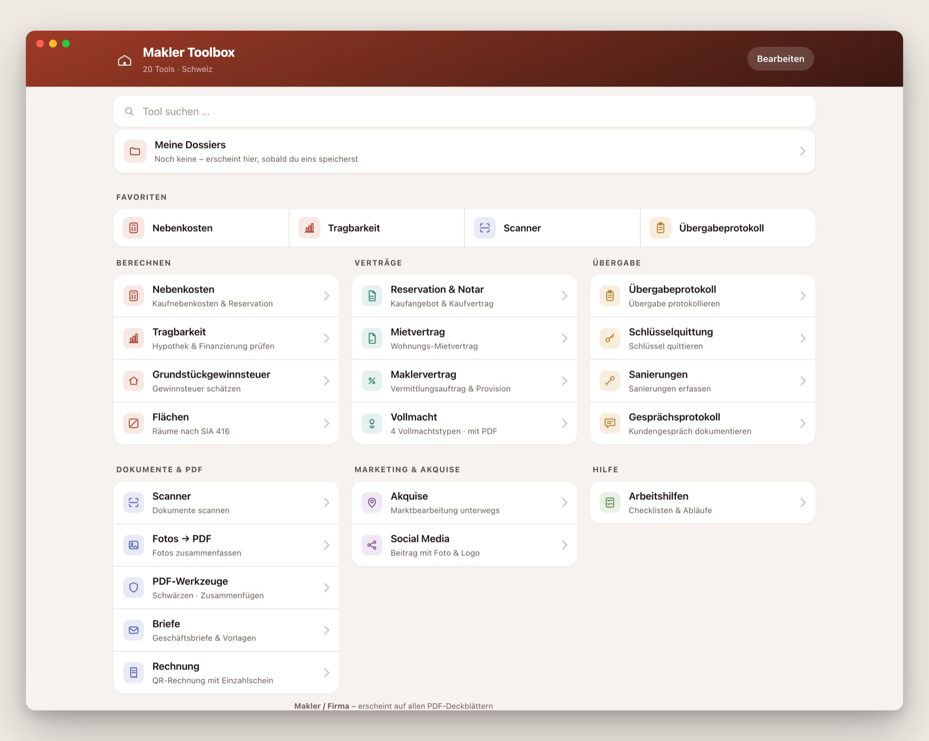Click 'Räume nach SIA 416' subtitle
The image size is (929, 741).
pos(191,431)
